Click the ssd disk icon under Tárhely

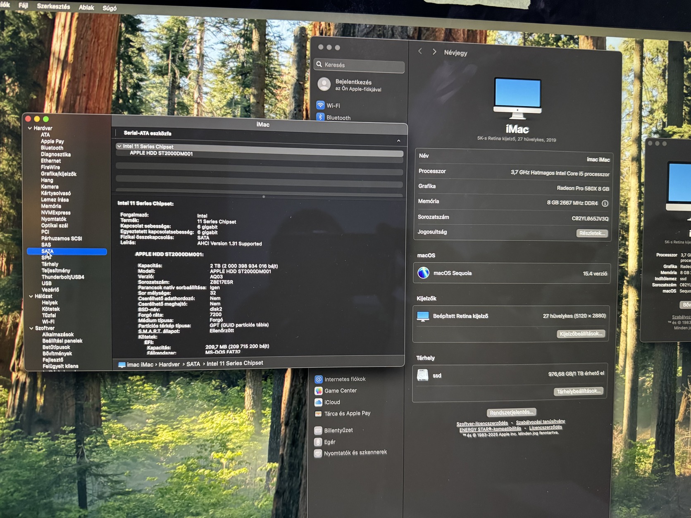(422, 375)
